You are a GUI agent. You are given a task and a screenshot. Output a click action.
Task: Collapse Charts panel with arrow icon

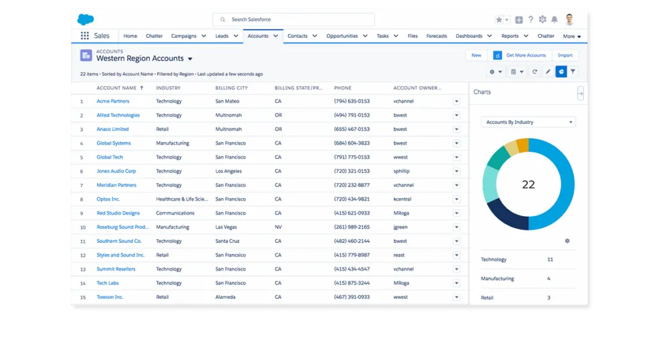pyautogui.click(x=580, y=93)
